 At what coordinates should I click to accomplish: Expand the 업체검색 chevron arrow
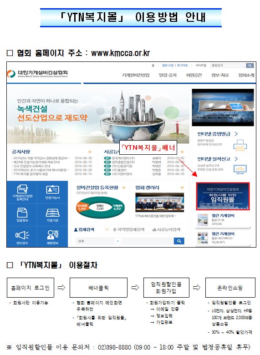[107, 229]
